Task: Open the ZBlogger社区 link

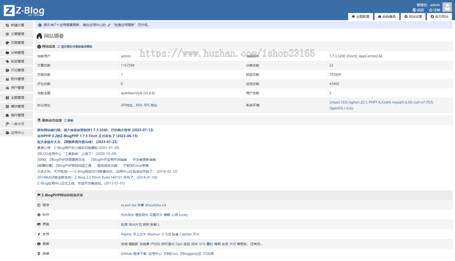Action: tap(191, 254)
